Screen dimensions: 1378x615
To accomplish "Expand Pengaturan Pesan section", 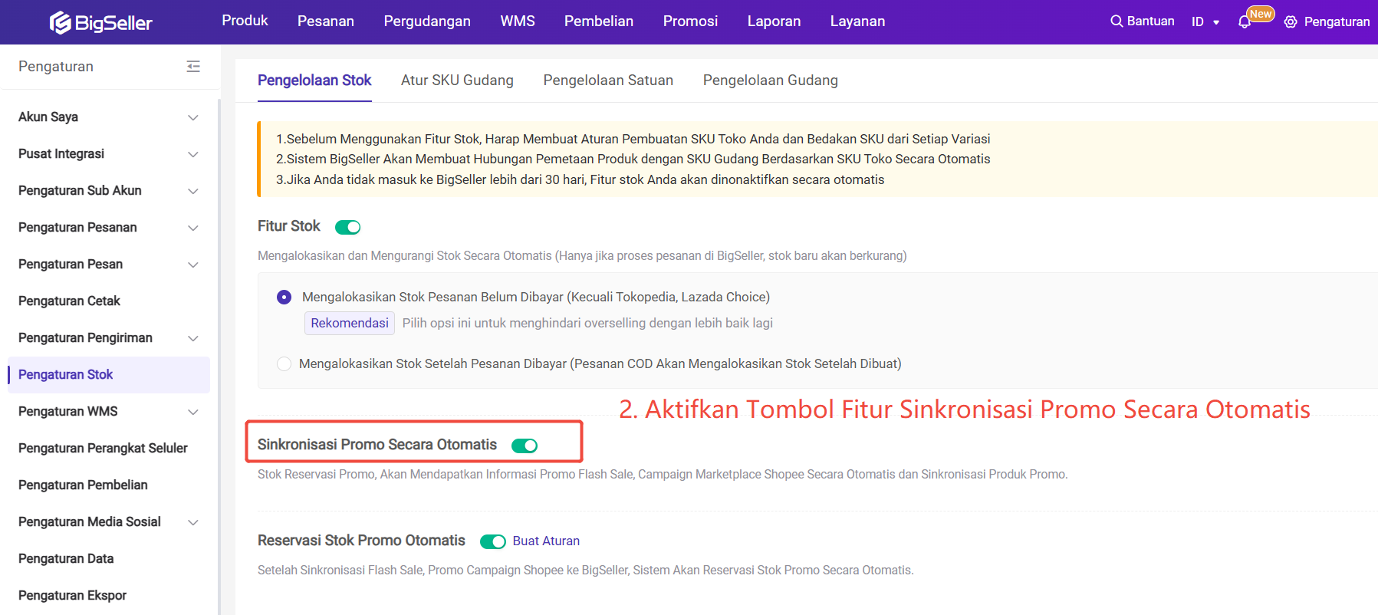I will [193, 265].
